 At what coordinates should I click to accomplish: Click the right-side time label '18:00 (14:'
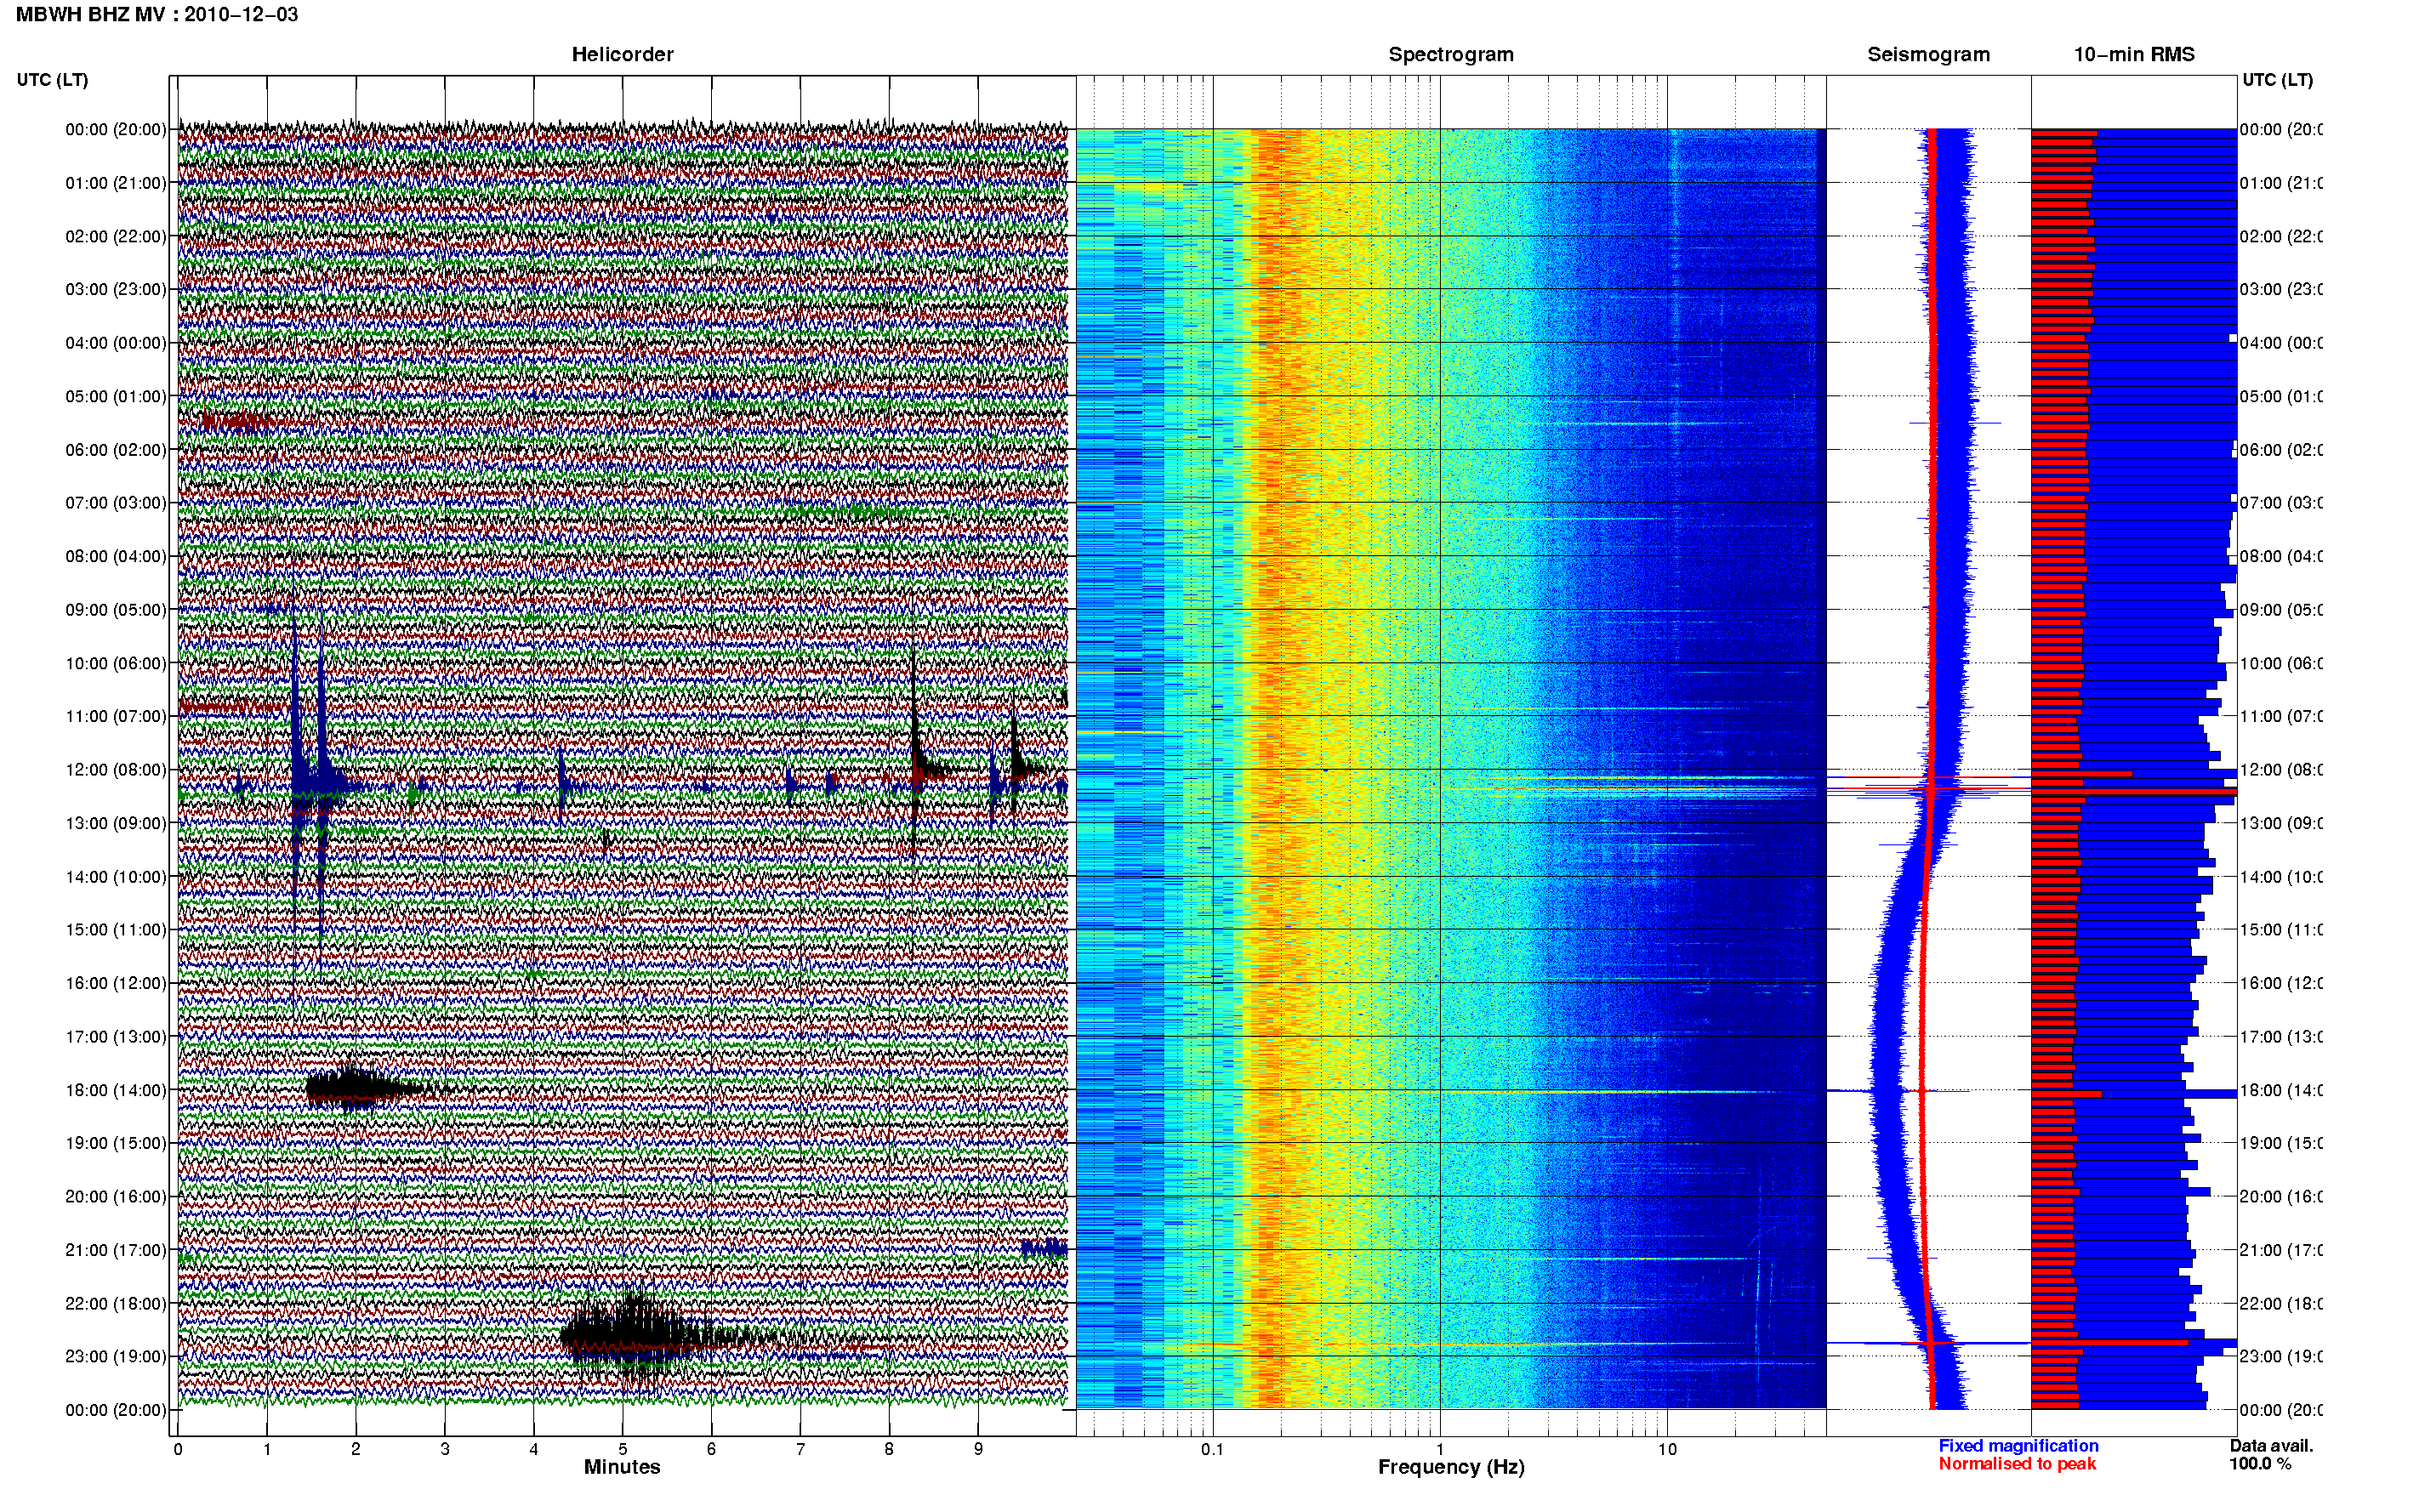click(2281, 1090)
